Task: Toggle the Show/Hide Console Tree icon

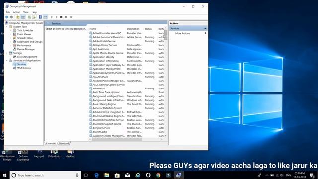Action: pos(23,17)
